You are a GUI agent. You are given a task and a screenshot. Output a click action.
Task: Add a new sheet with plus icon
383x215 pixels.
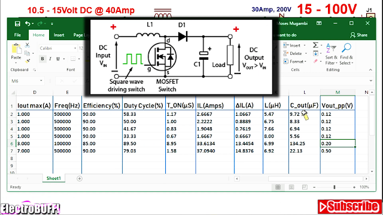click(x=80, y=179)
